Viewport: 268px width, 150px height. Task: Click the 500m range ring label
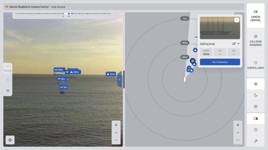185,57
